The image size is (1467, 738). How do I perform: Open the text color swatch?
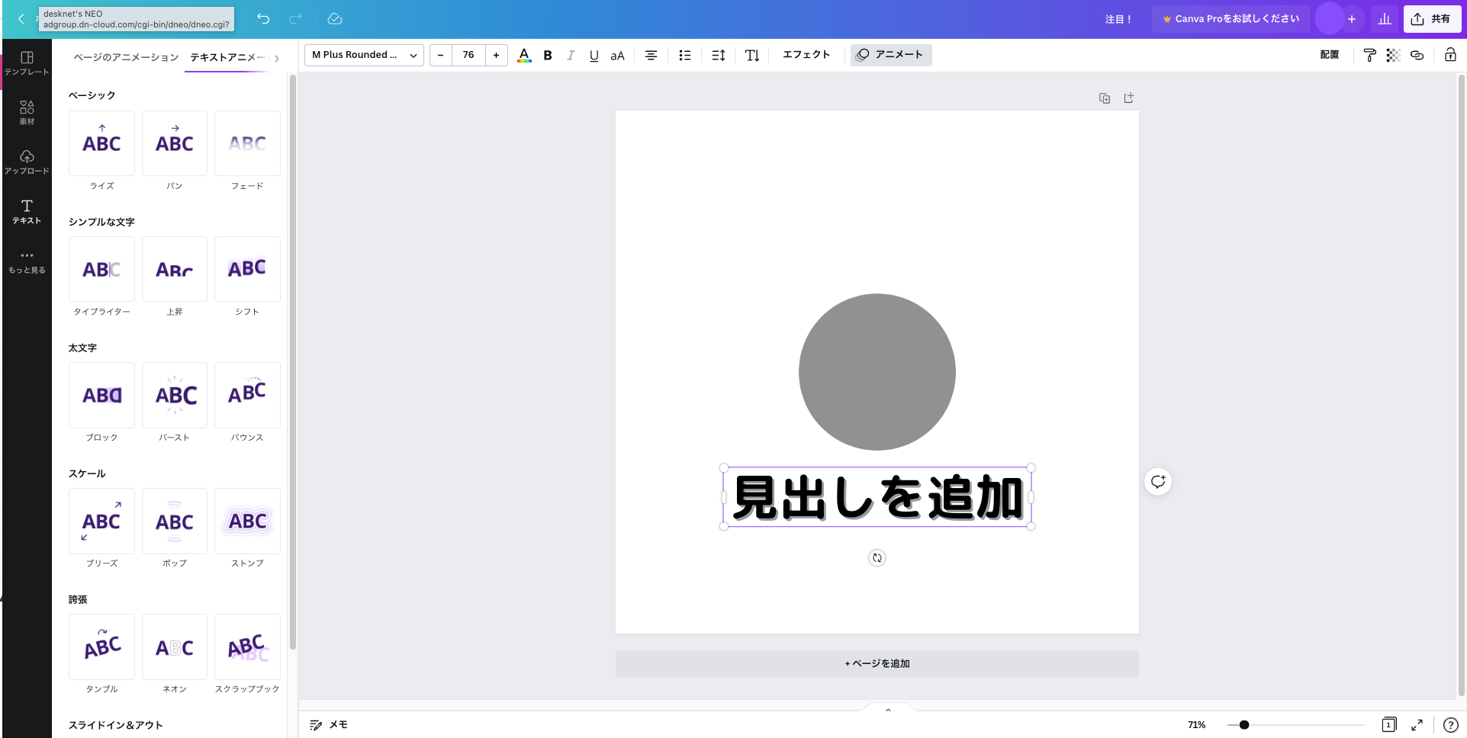[x=523, y=54]
